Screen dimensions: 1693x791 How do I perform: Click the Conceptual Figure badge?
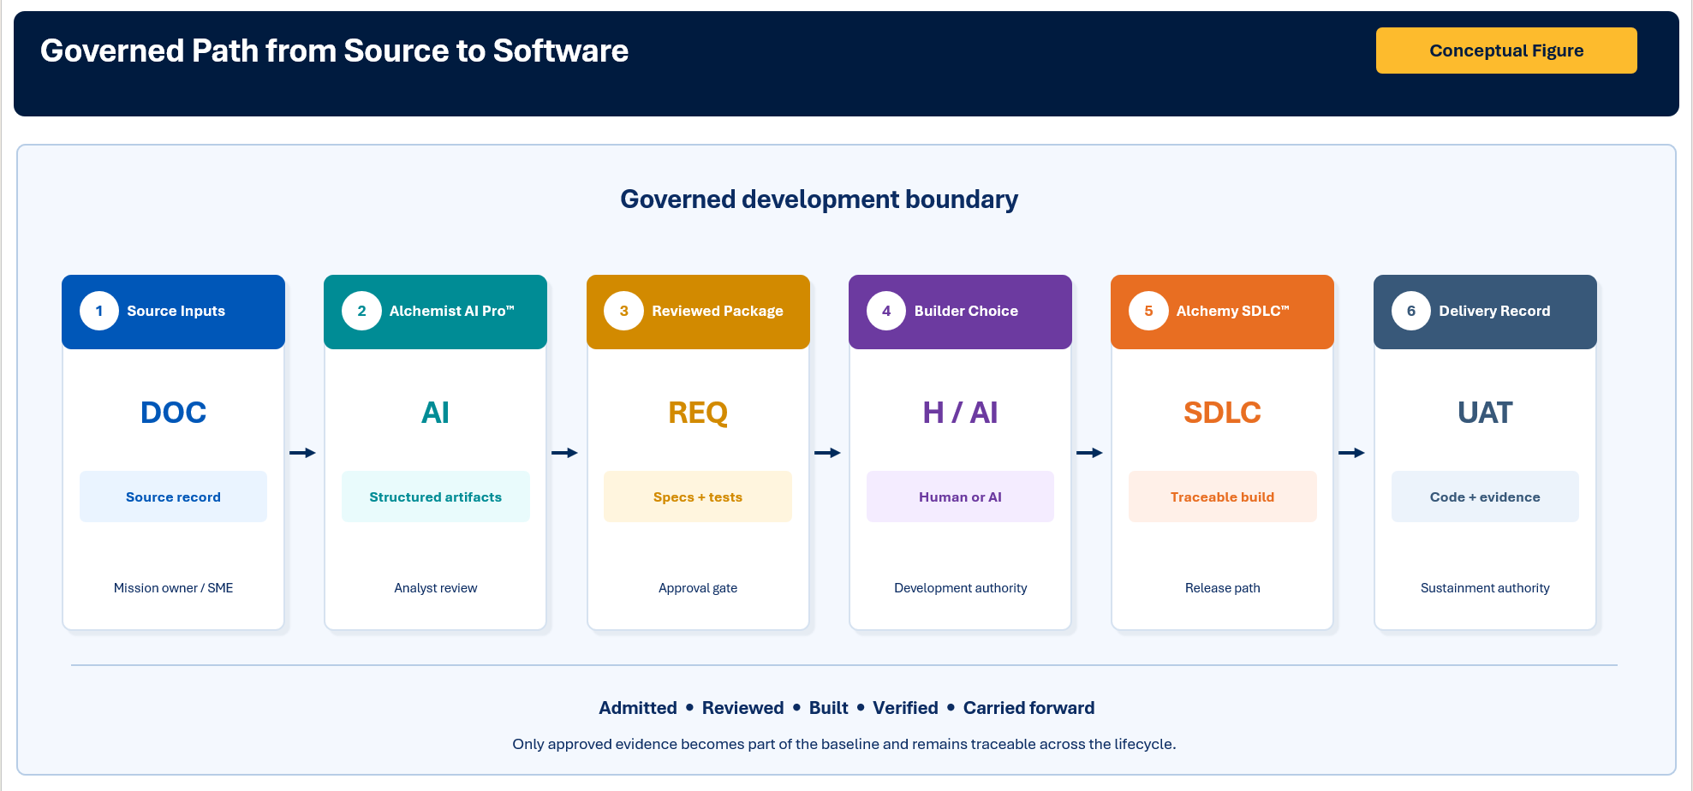[x=1506, y=51]
